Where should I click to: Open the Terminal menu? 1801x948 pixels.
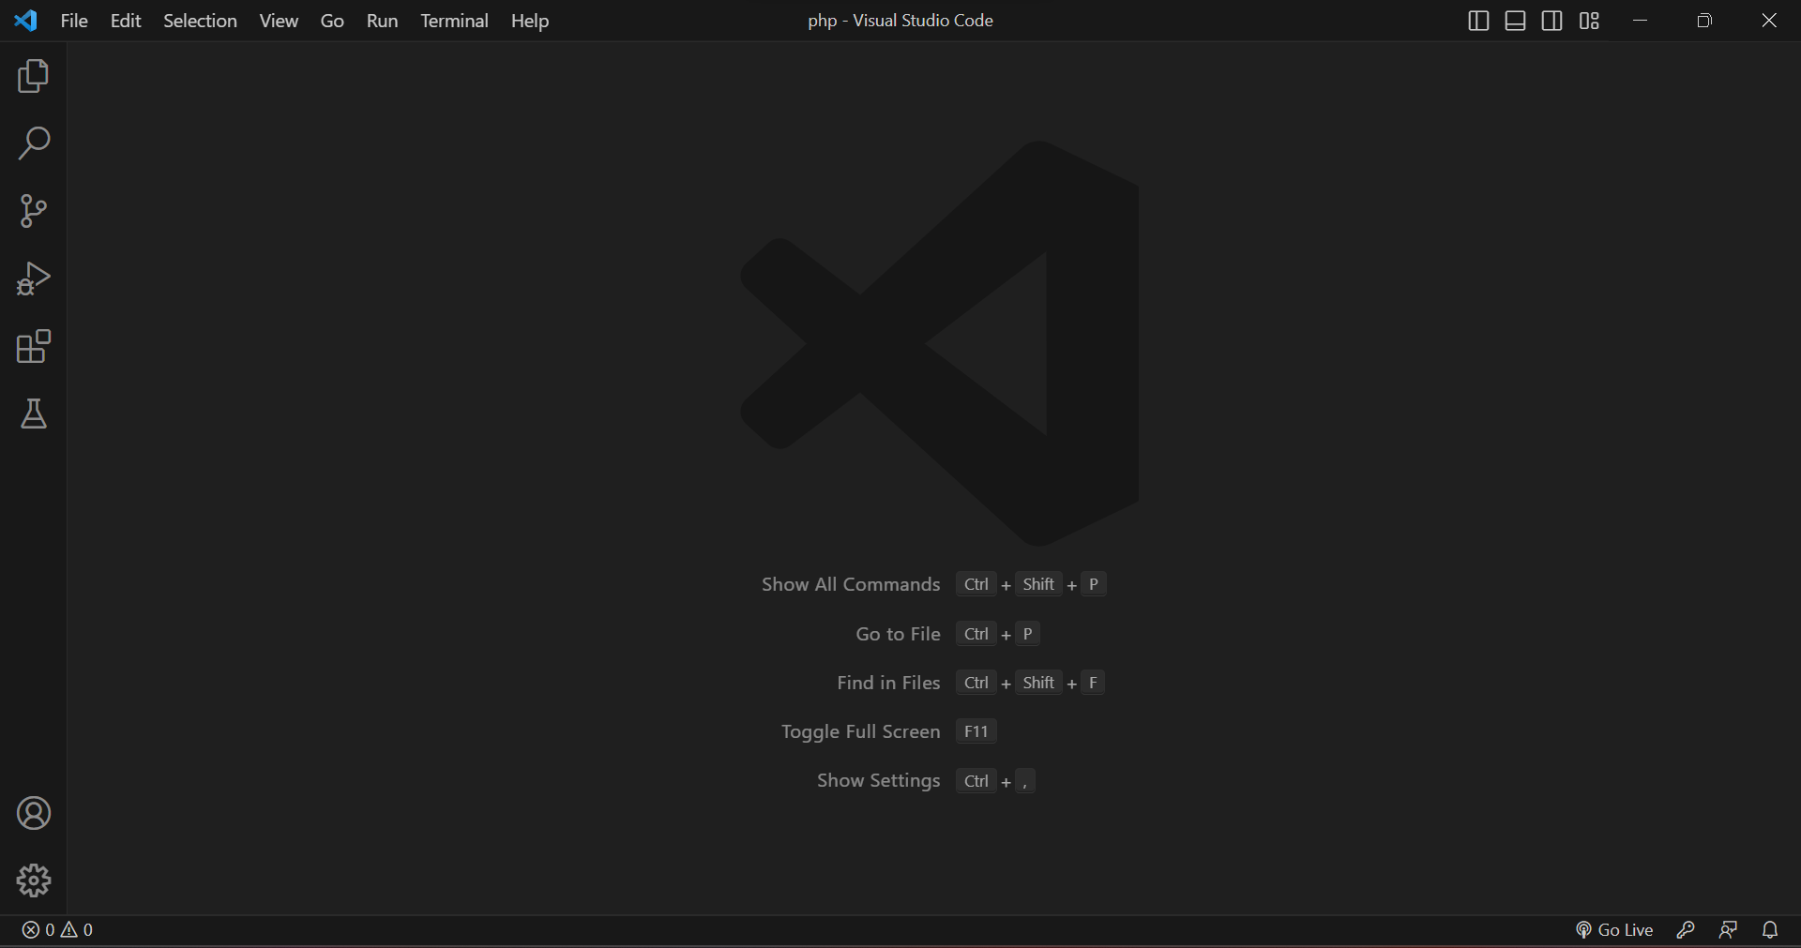pos(454,21)
